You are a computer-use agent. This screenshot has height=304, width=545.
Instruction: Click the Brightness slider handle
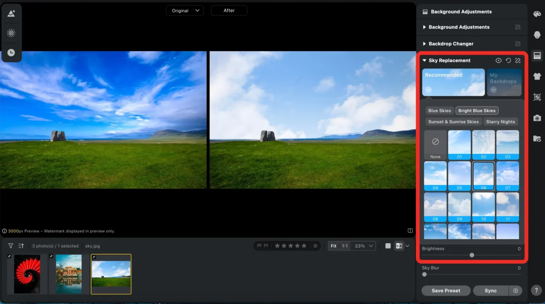click(x=472, y=255)
